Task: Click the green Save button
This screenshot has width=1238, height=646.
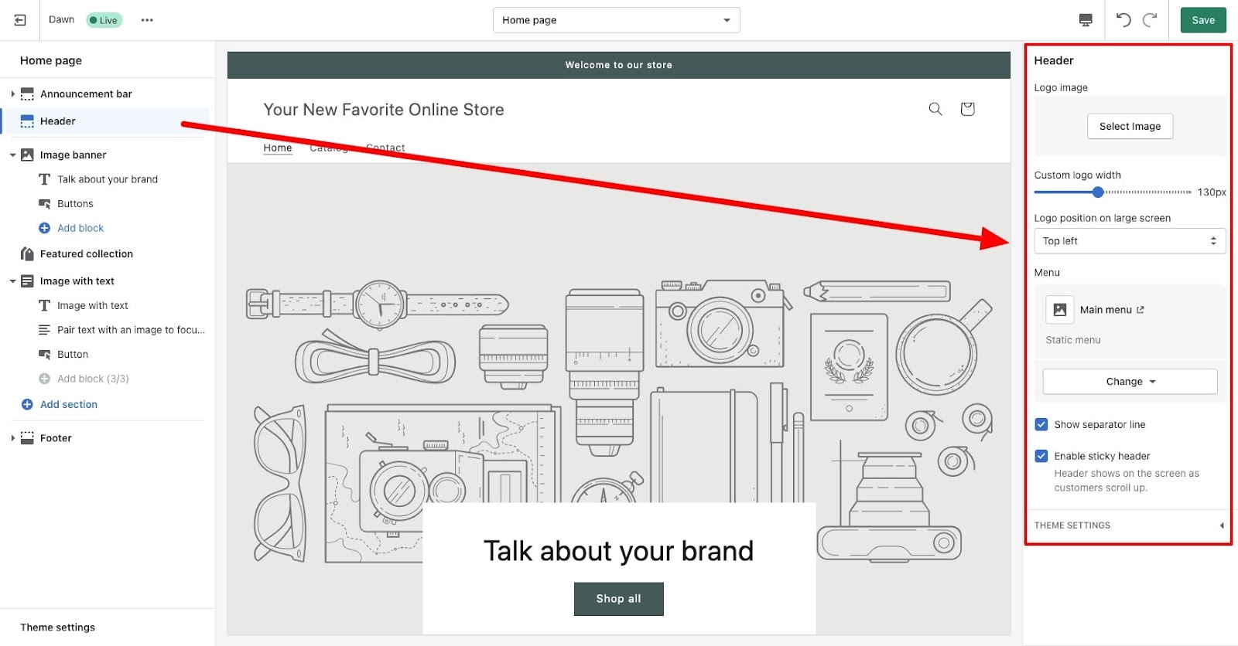Action: (x=1202, y=20)
